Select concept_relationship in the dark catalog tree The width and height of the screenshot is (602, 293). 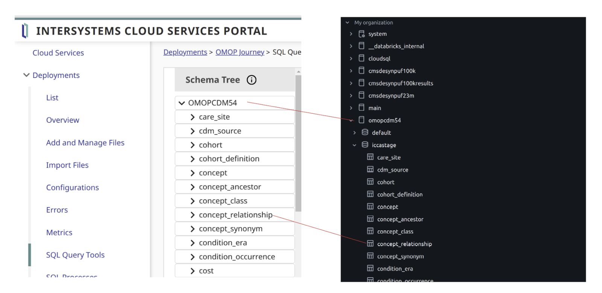(404, 244)
